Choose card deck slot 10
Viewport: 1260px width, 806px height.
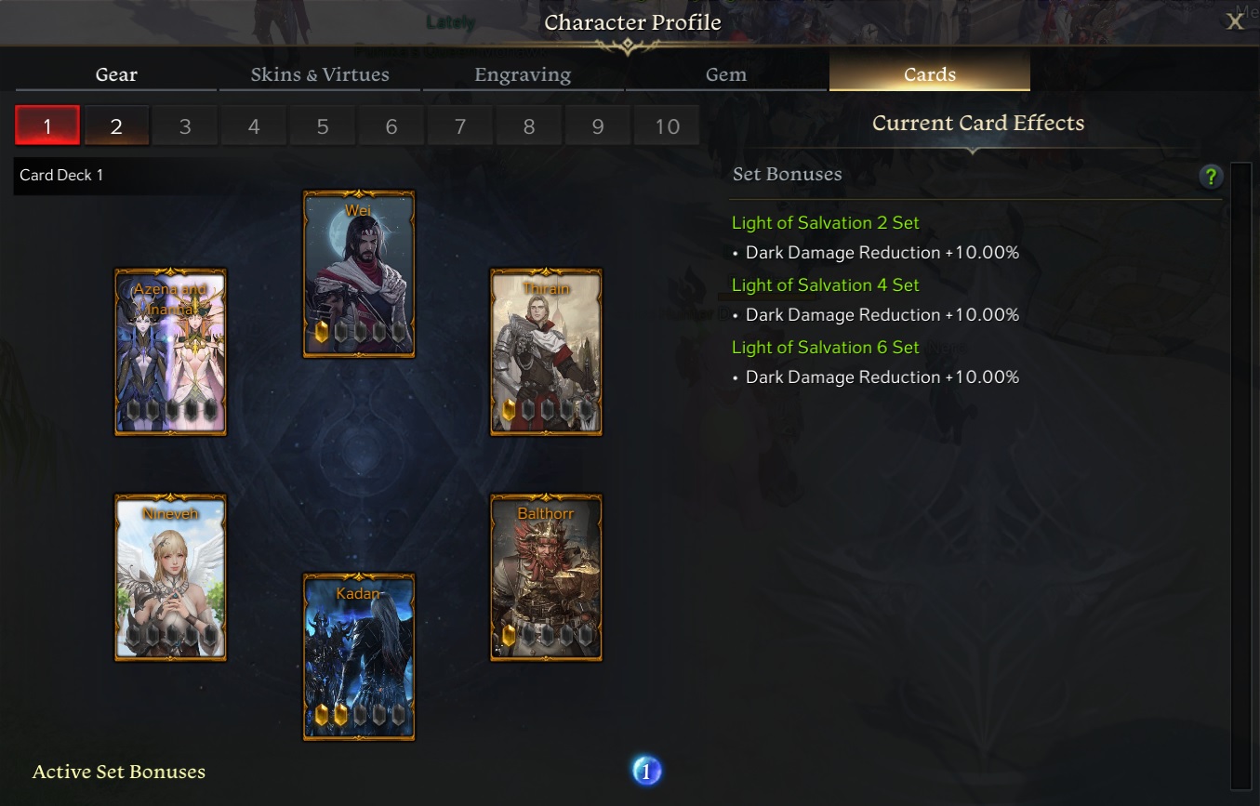[667, 126]
